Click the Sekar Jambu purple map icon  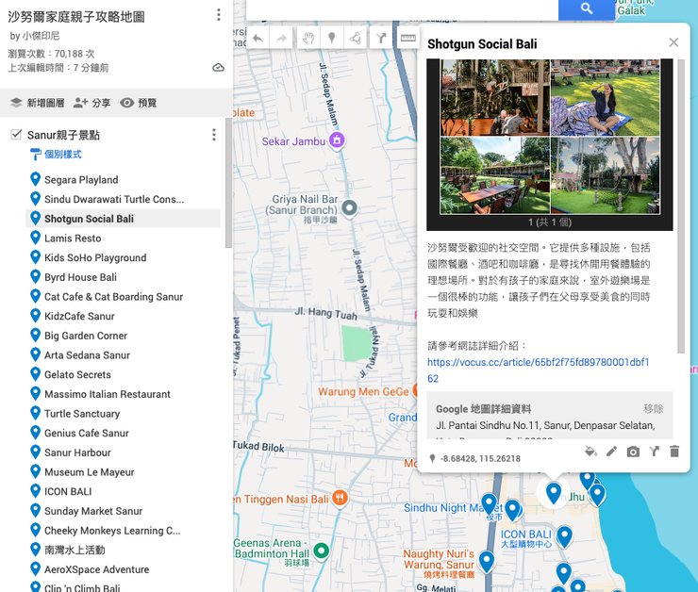(337, 141)
